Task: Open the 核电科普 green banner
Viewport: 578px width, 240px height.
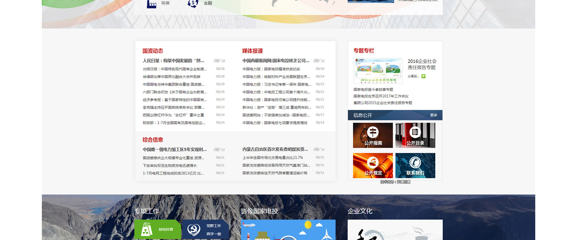Action: [x=157, y=229]
